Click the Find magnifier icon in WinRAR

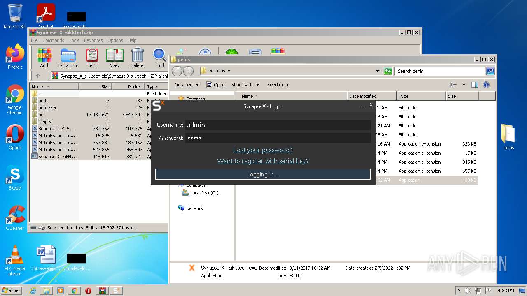tap(160, 58)
